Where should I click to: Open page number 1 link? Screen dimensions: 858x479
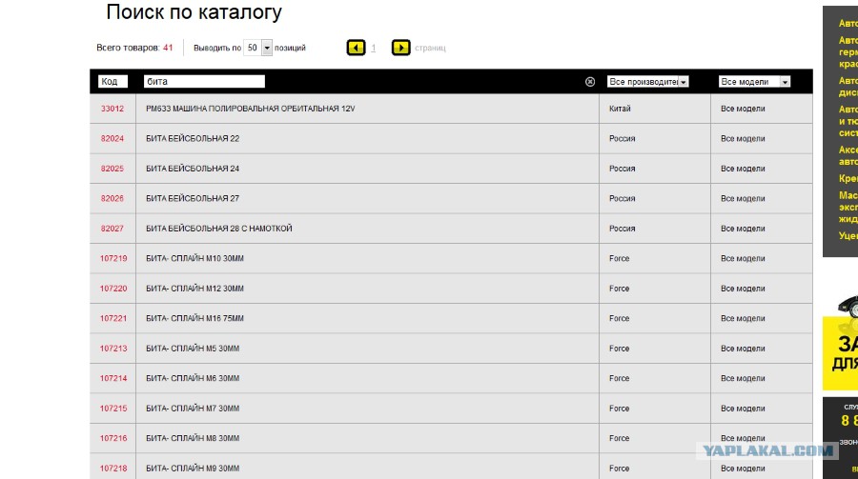pyautogui.click(x=373, y=49)
